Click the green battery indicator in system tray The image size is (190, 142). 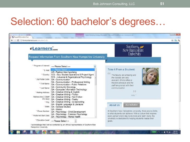(154, 132)
